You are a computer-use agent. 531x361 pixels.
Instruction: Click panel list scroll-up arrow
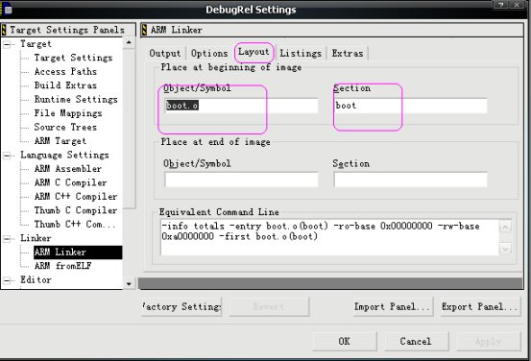point(129,43)
